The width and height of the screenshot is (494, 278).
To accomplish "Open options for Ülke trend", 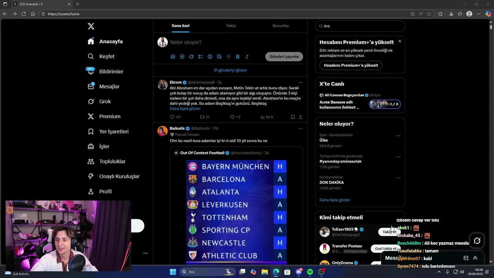I will [x=398, y=136].
